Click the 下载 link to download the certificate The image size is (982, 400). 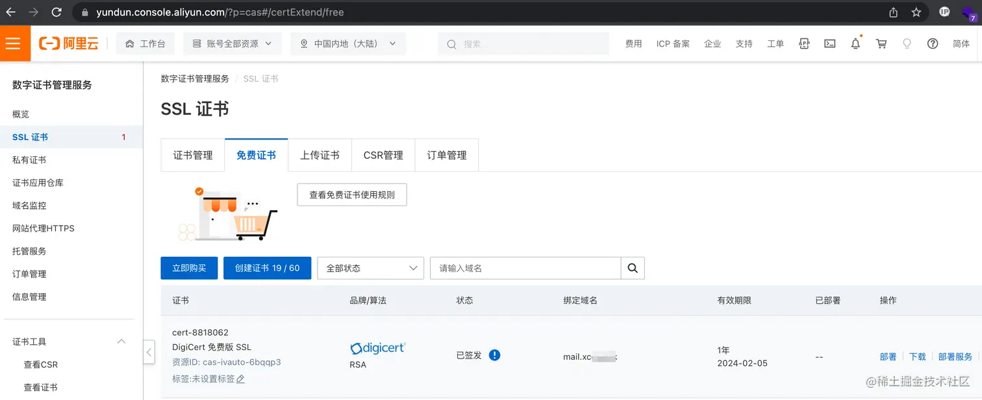(917, 356)
